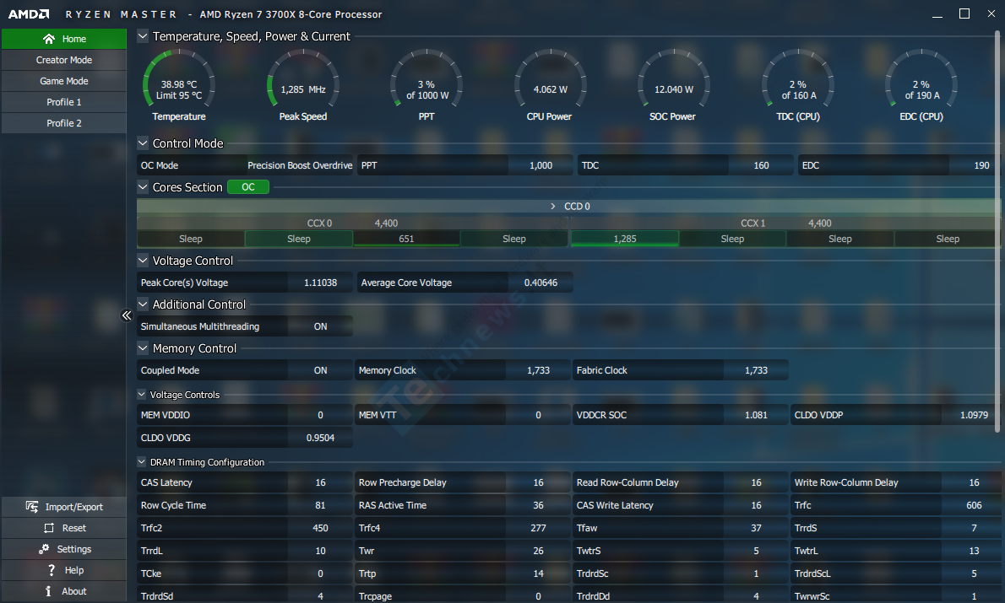This screenshot has height=603, width=1005.
Task: Toggle Simultaneous Multithreading ON value
Action: (x=320, y=326)
